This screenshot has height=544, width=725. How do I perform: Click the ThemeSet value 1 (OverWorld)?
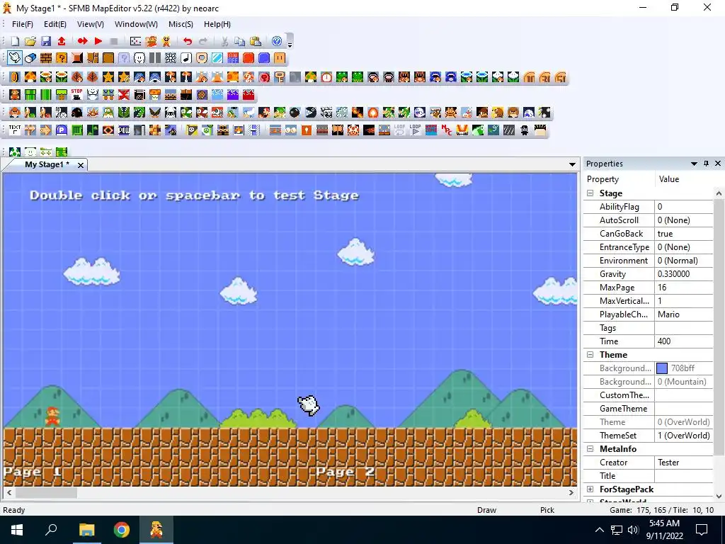(x=684, y=436)
